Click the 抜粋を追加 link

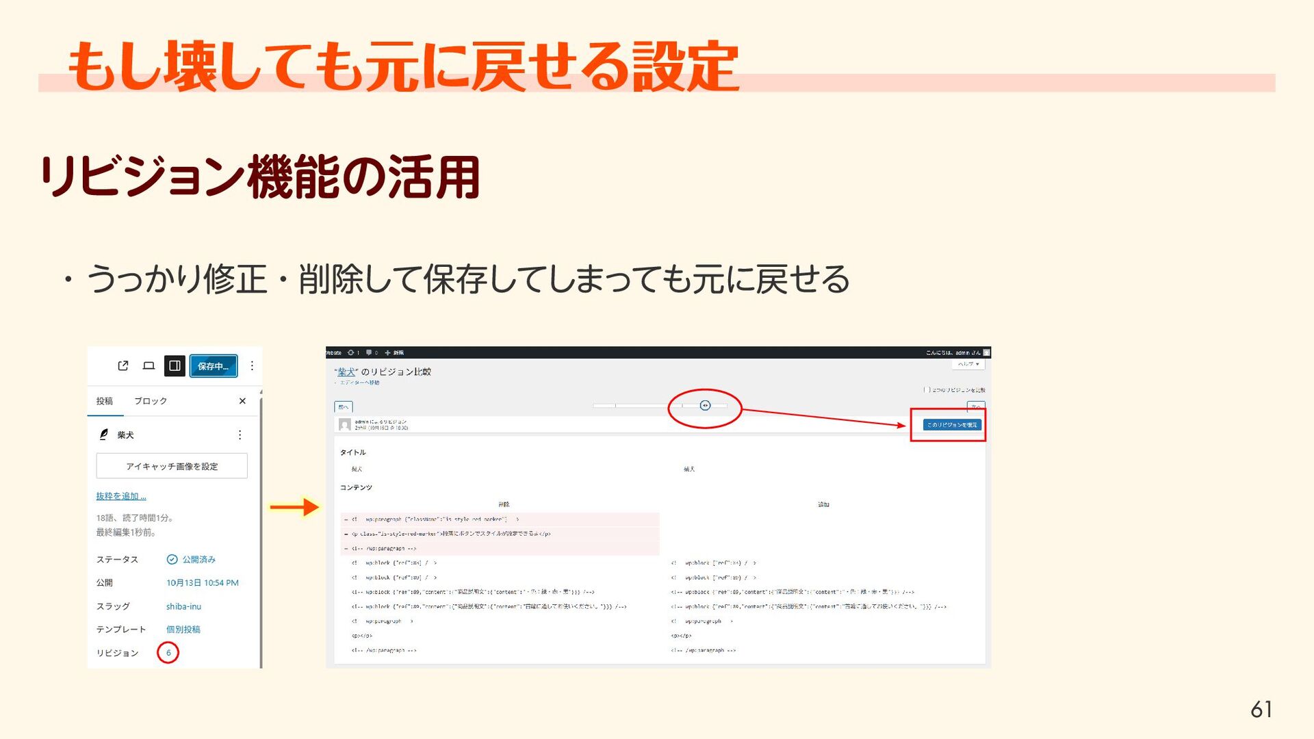121,496
